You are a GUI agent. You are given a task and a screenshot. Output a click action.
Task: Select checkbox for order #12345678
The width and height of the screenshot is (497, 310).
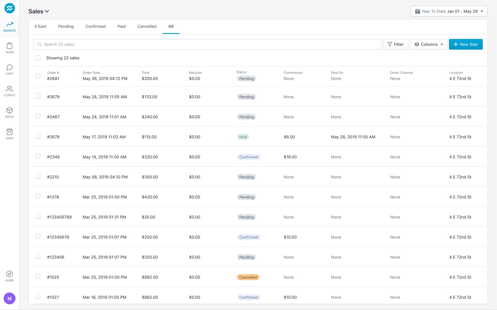coord(38,236)
